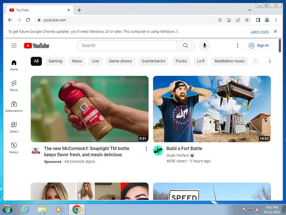Open Windows Explorer from taskbar

[x=42, y=209]
